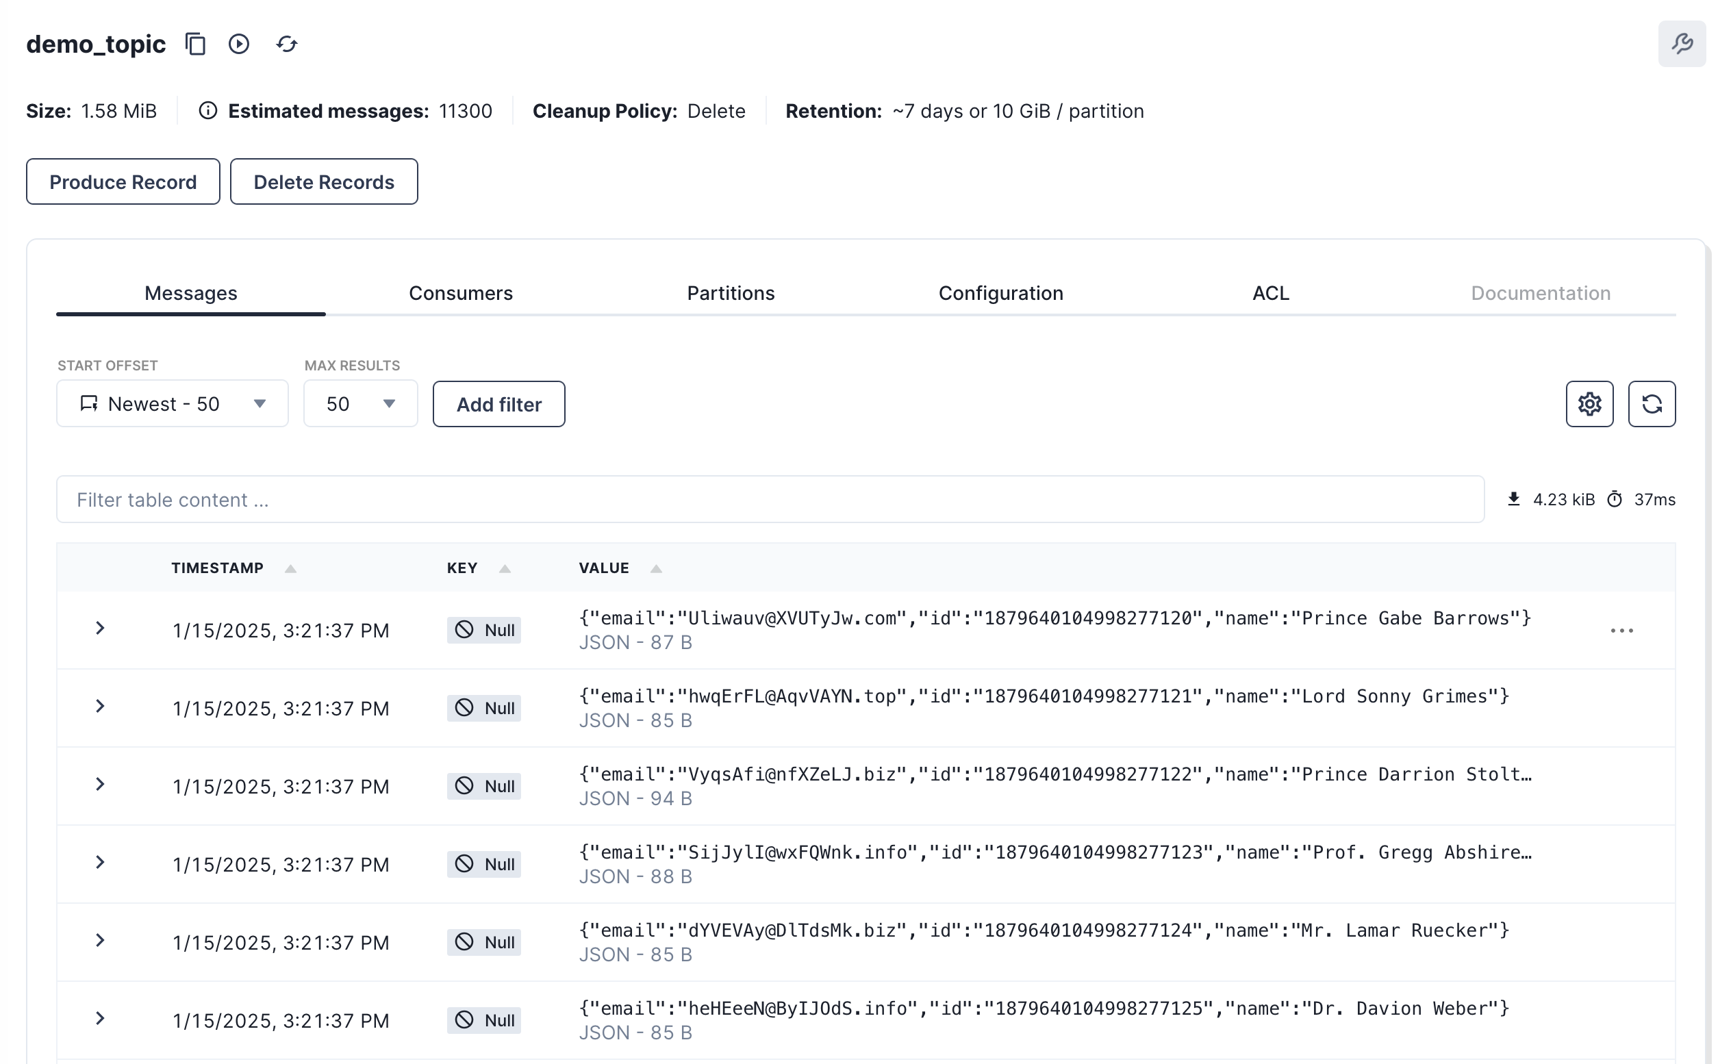Focus the Filter table content field

(770, 500)
